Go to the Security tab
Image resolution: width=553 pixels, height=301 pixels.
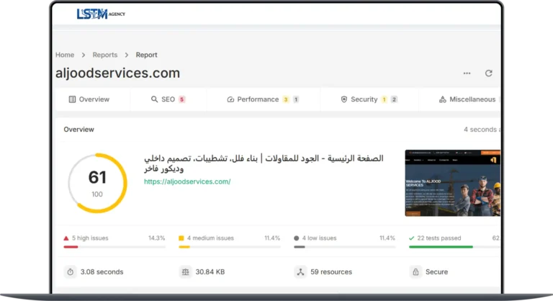pyautogui.click(x=369, y=99)
